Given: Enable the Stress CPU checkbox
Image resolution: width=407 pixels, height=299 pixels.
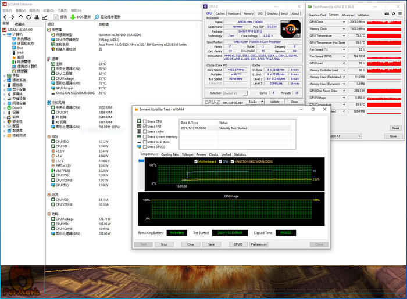Looking at the screenshot, I should tap(145, 121).
